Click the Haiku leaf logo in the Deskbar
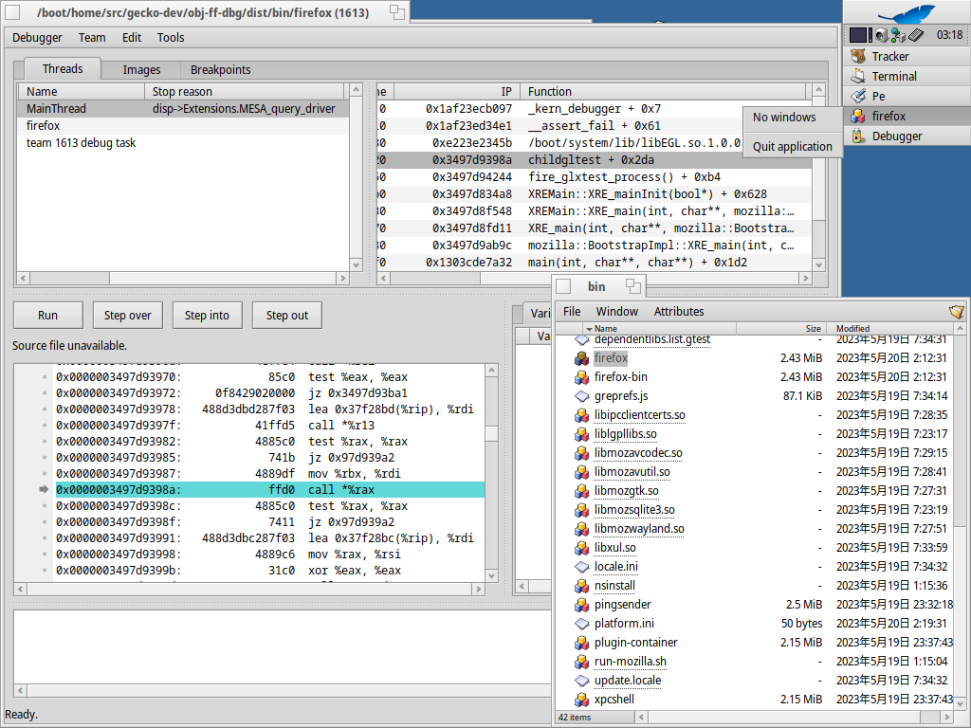This screenshot has height=728, width=971. pos(906,13)
